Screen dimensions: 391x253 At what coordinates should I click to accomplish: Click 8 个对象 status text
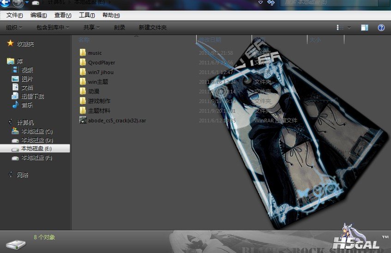44,237
